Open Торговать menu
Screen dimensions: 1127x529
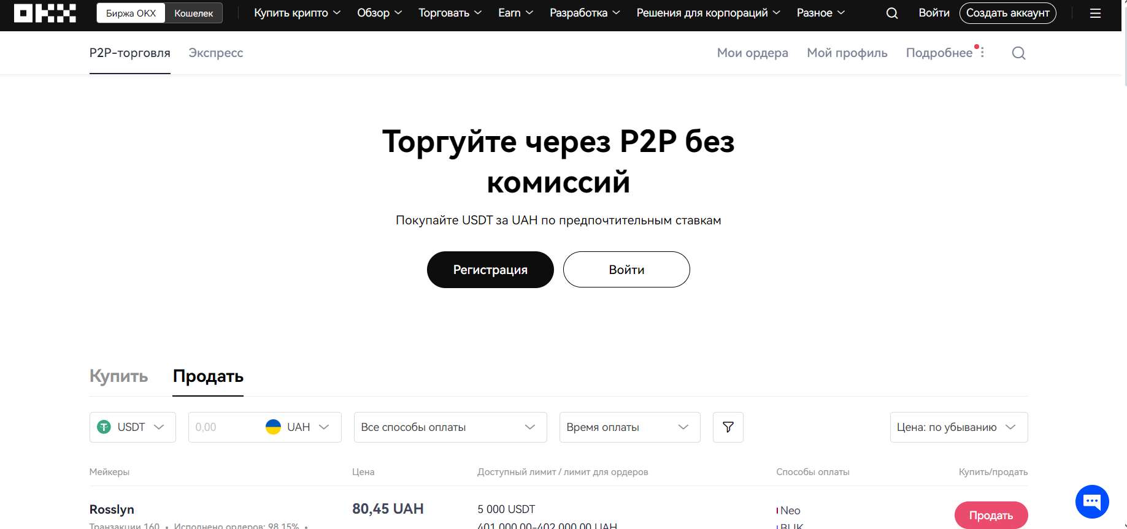tap(450, 13)
